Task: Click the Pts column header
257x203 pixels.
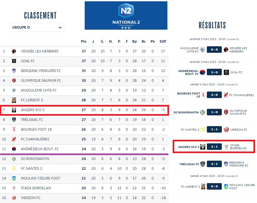Action: [x=84, y=41]
